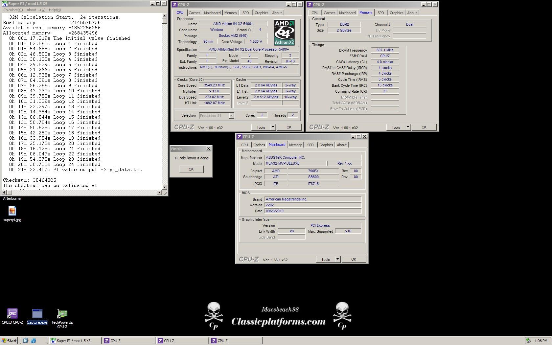The height and width of the screenshot is (345, 552).
Task: Expand Tools dropdown arrow in Memory window
Action: tap(408, 127)
